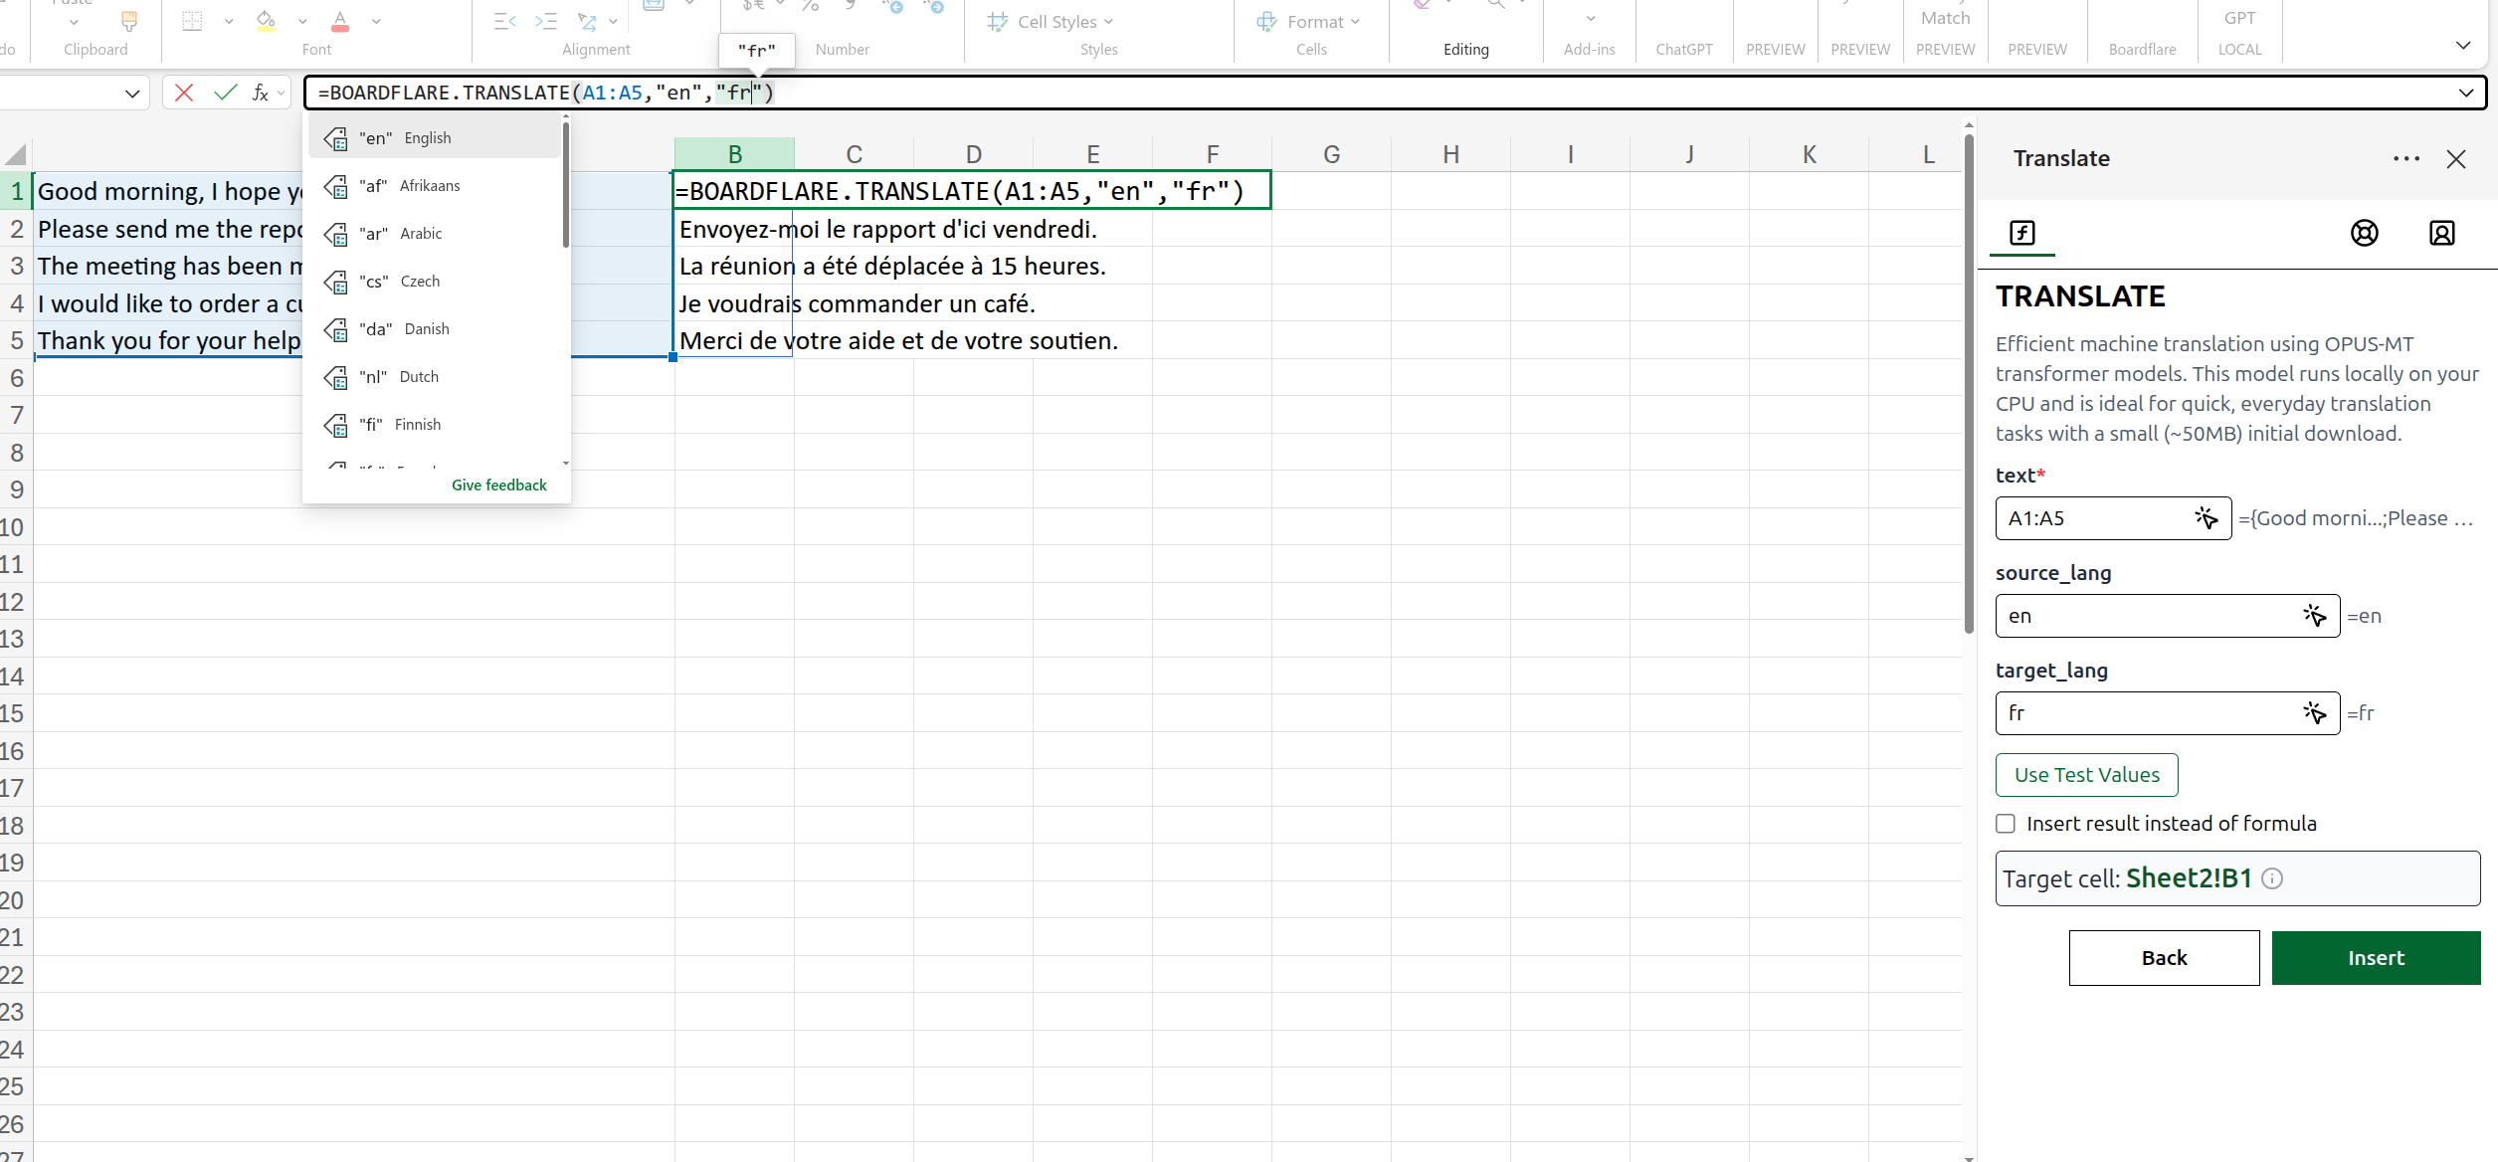Click the Decrease Indent icon
This screenshot has height=1162, width=2498.
point(505,21)
